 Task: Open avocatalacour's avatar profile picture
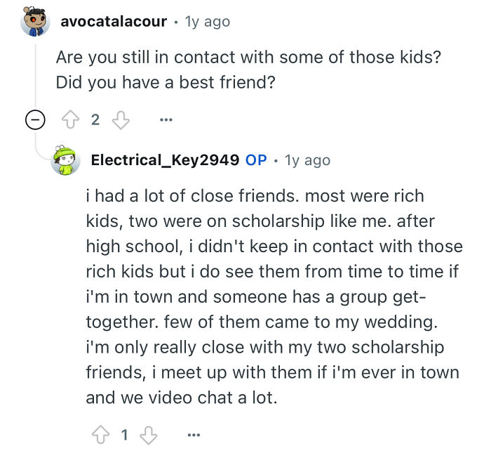click(x=34, y=21)
